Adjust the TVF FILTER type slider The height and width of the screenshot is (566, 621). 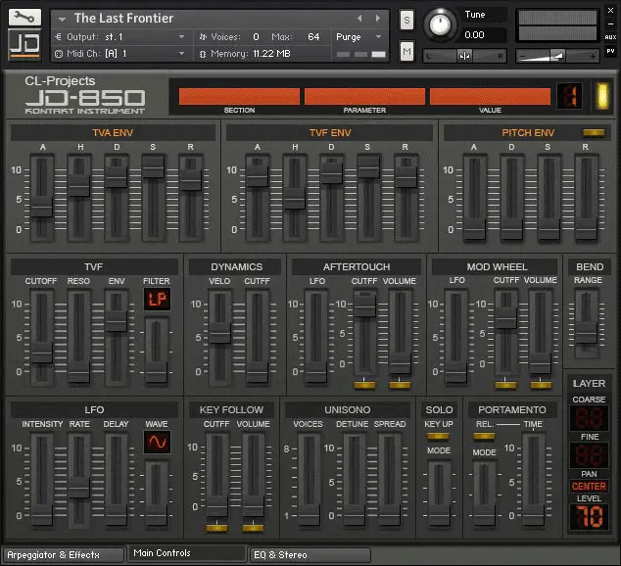pos(157,372)
